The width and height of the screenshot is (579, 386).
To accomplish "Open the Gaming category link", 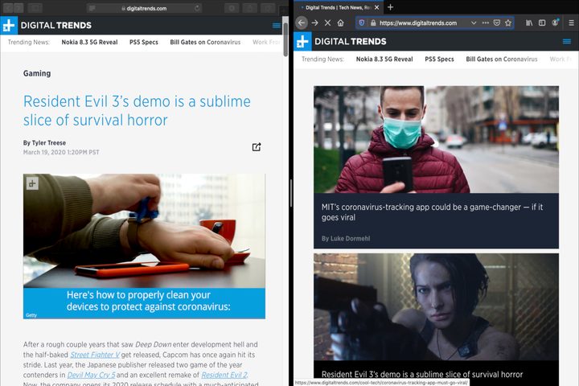I will 37,73.
